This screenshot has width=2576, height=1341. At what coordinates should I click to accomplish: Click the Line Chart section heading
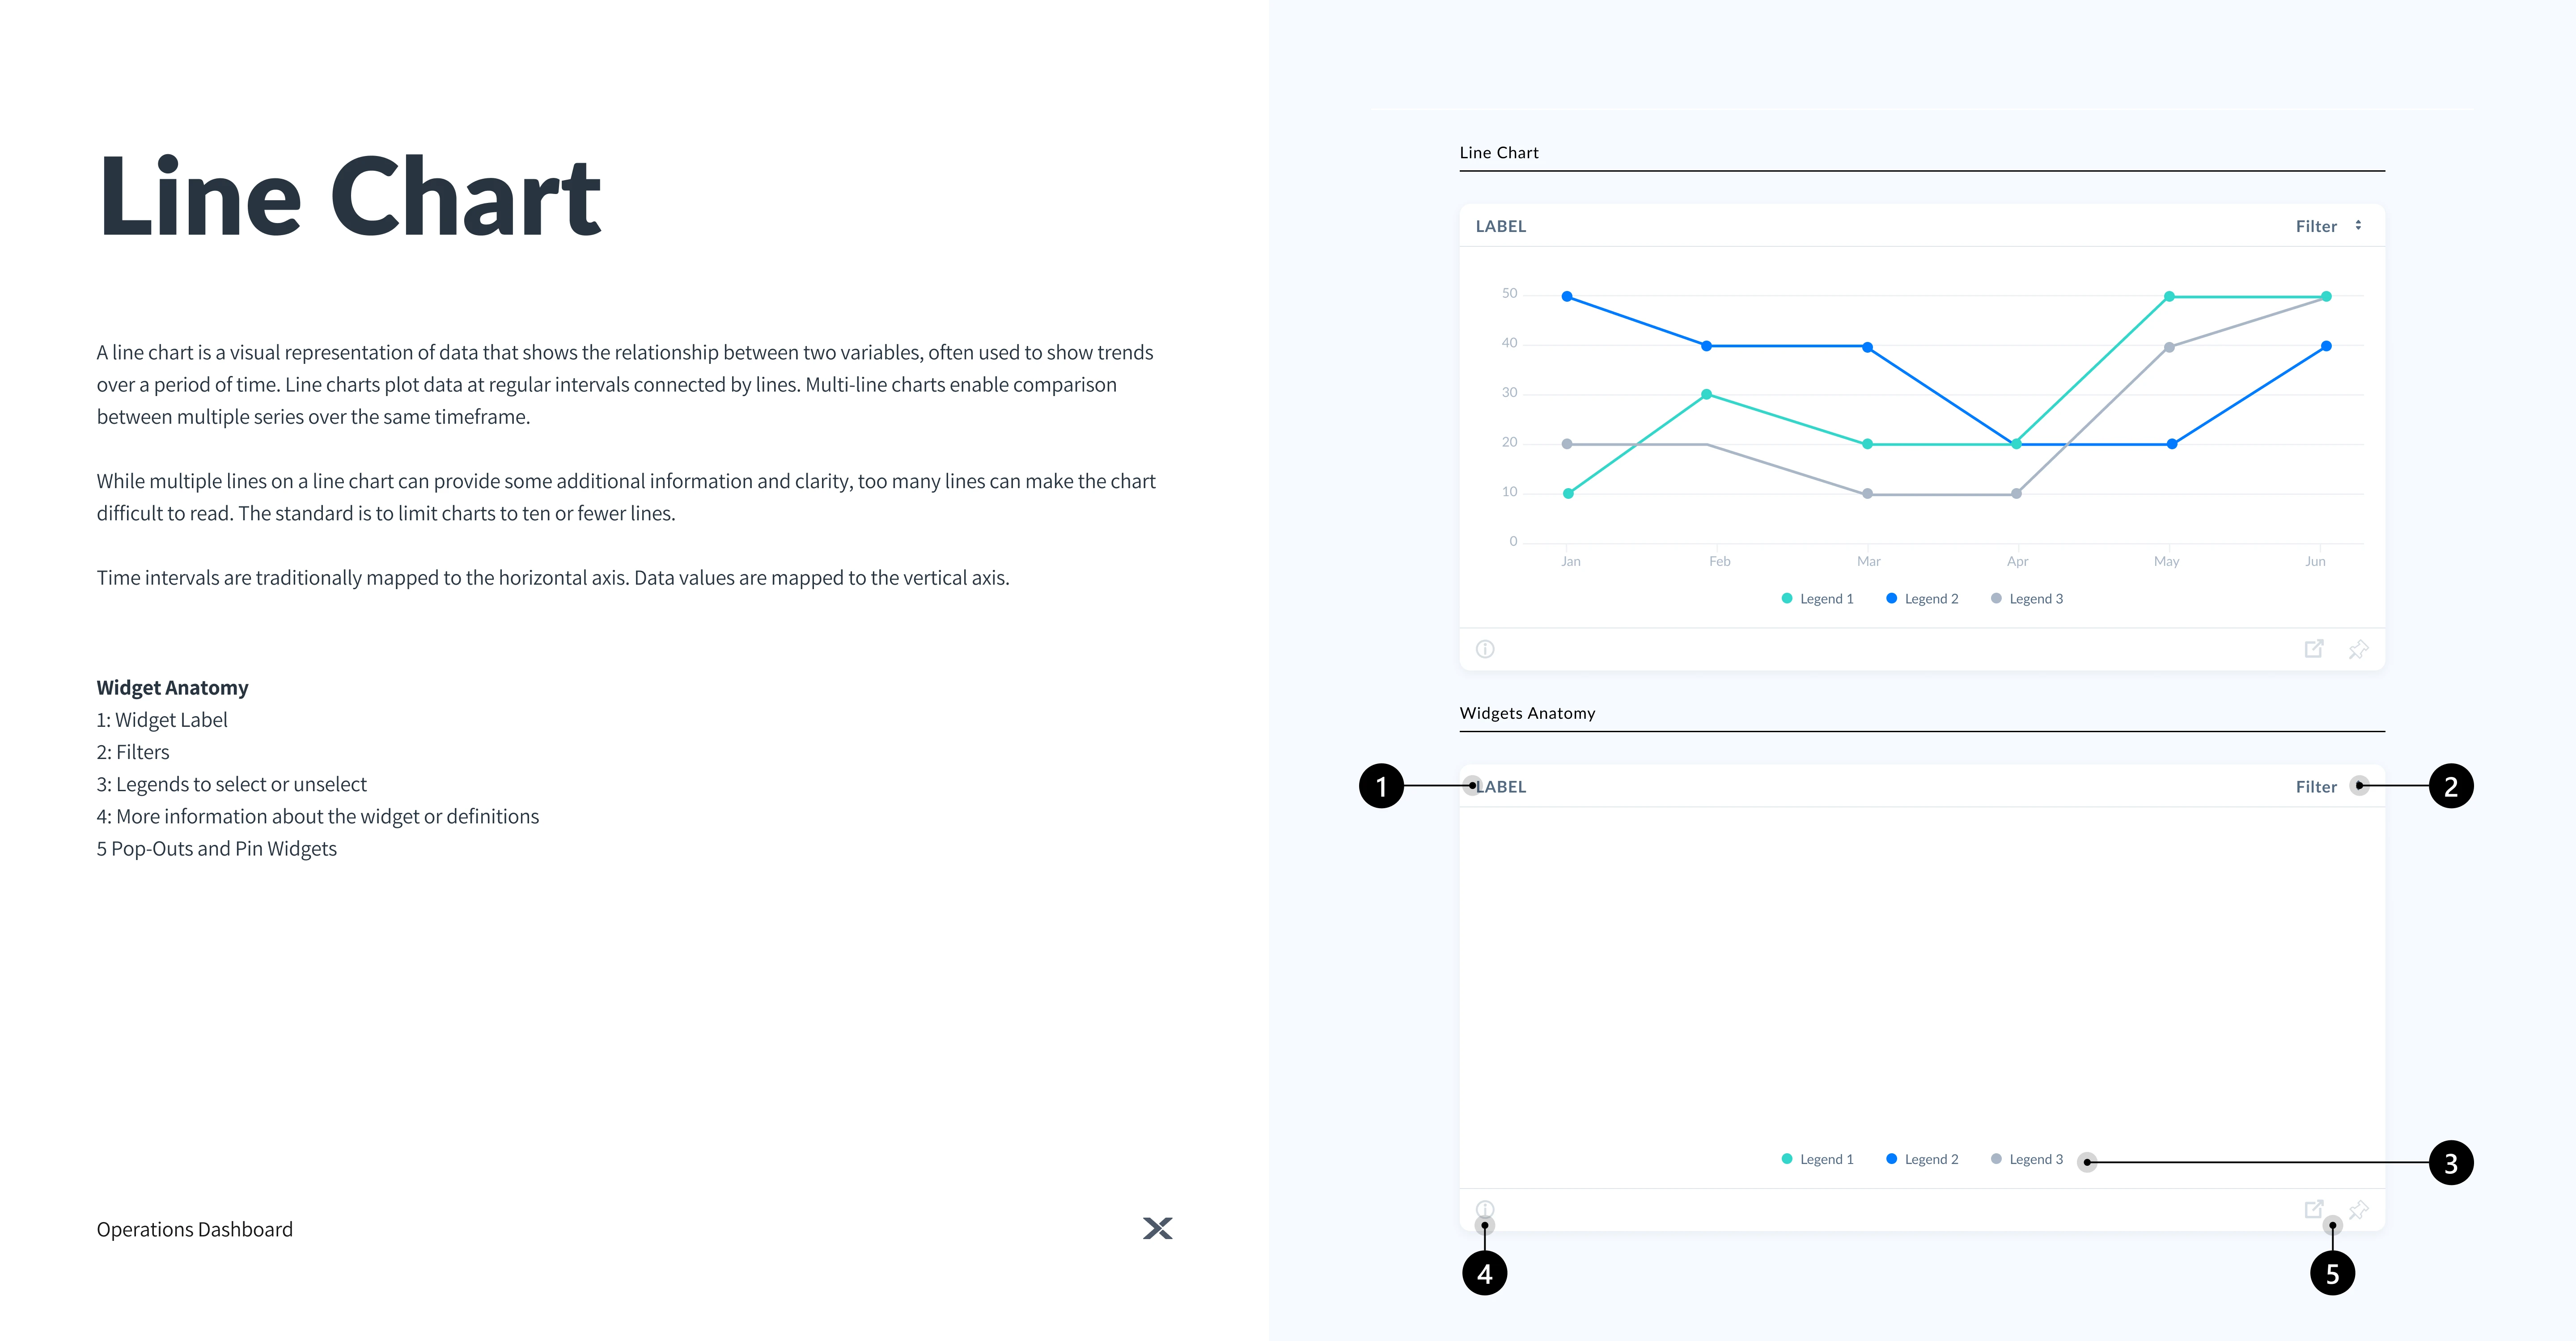click(x=1498, y=153)
